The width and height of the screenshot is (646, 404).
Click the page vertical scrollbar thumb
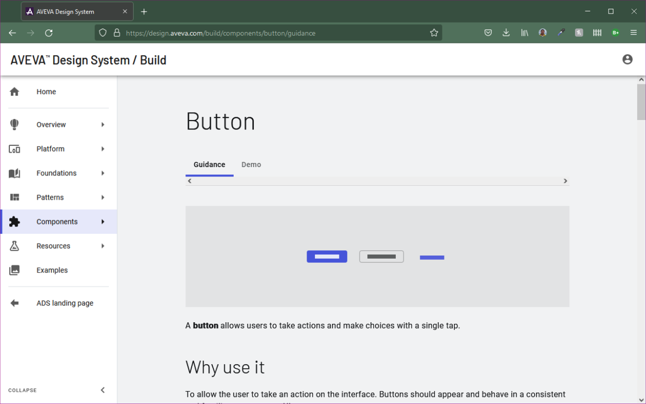click(x=641, y=101)
